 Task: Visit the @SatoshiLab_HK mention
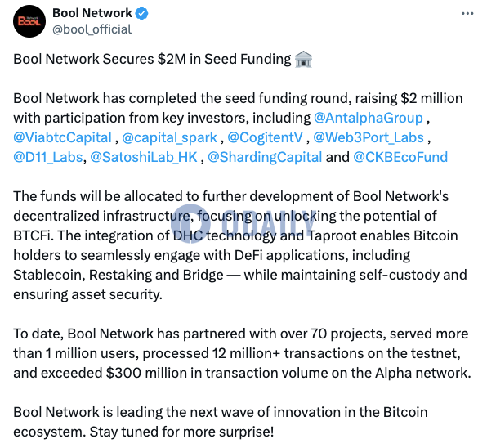pos(144,157)
